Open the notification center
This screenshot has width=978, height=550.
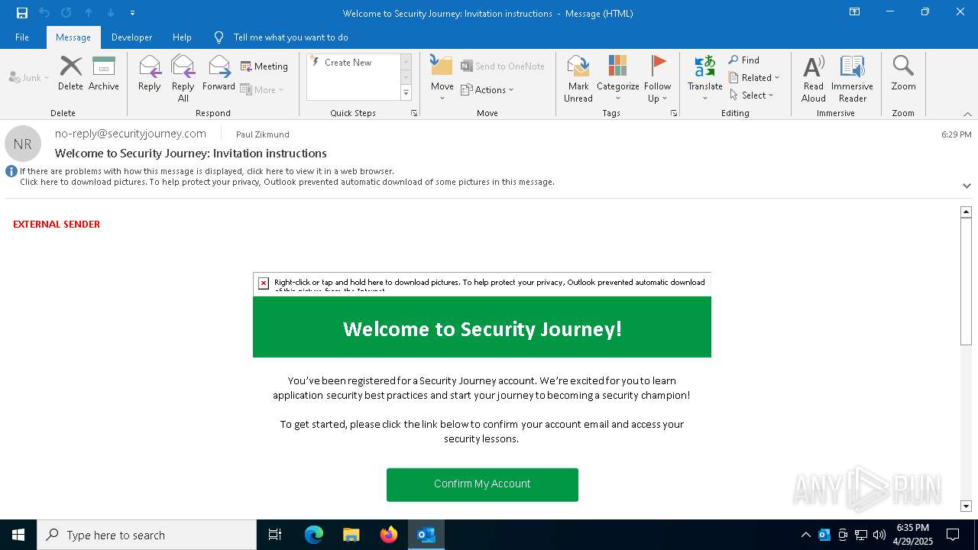(x=953, y=535)
